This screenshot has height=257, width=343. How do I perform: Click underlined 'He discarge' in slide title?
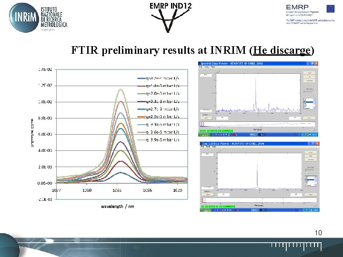282,50
